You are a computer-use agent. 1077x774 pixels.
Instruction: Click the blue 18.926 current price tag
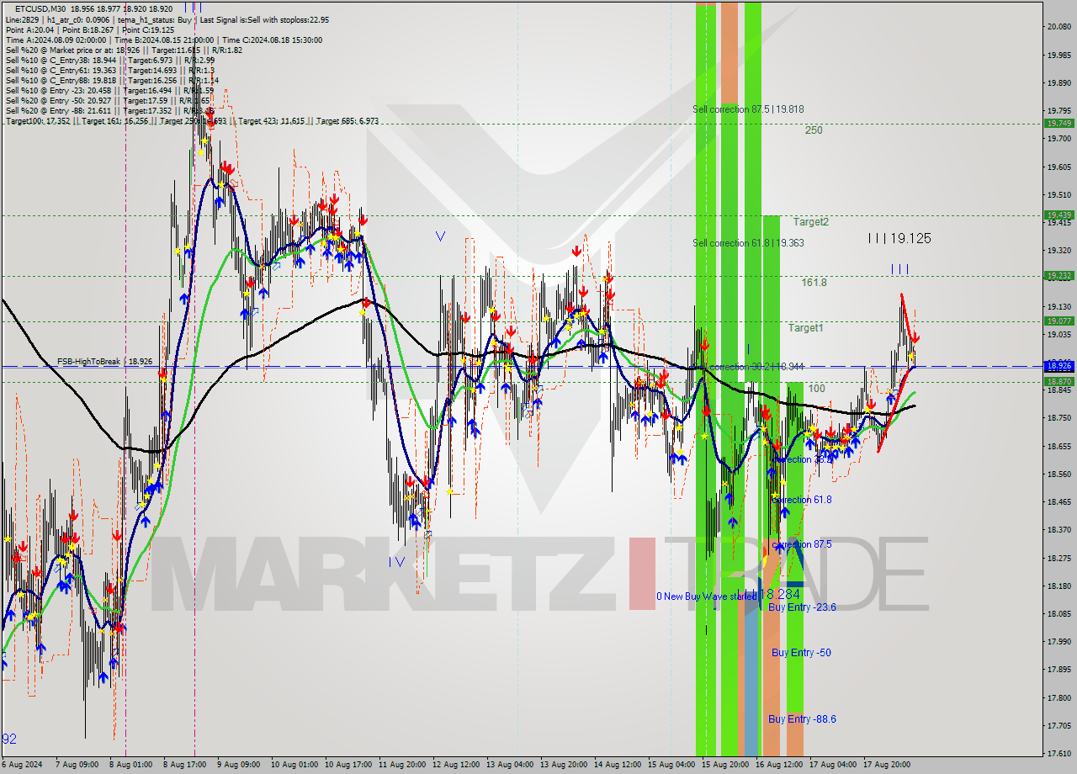pyautogui.click(x=1058, y=366)
